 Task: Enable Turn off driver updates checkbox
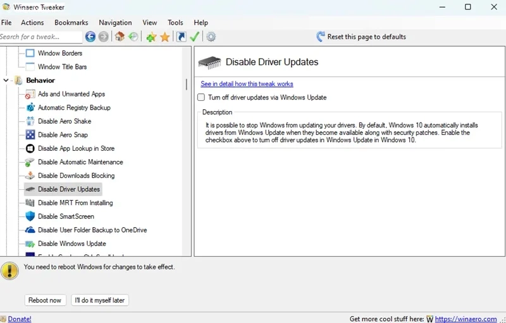click(201, 97)
